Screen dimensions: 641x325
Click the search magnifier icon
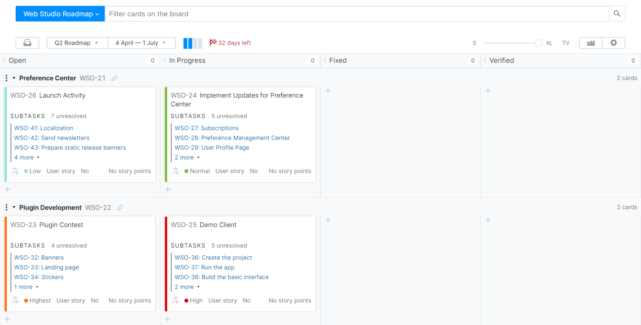pos(617,14)
